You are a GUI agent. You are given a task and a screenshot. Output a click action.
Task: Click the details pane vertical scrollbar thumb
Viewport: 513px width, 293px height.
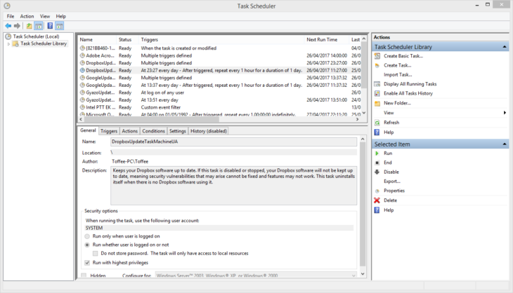pyautogui.click(x=363, y=204)
